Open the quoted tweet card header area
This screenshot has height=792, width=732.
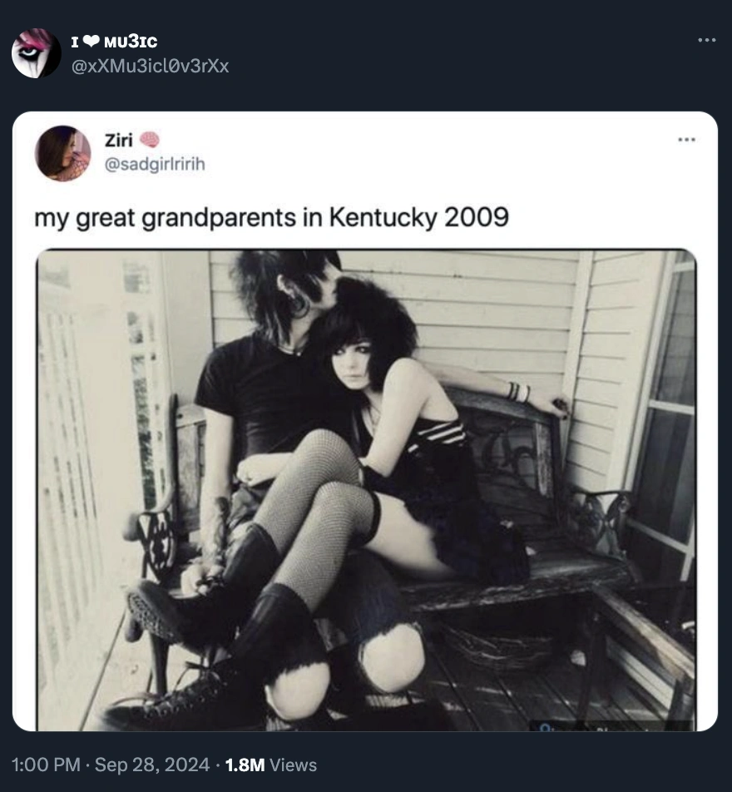tap(364, 154)
